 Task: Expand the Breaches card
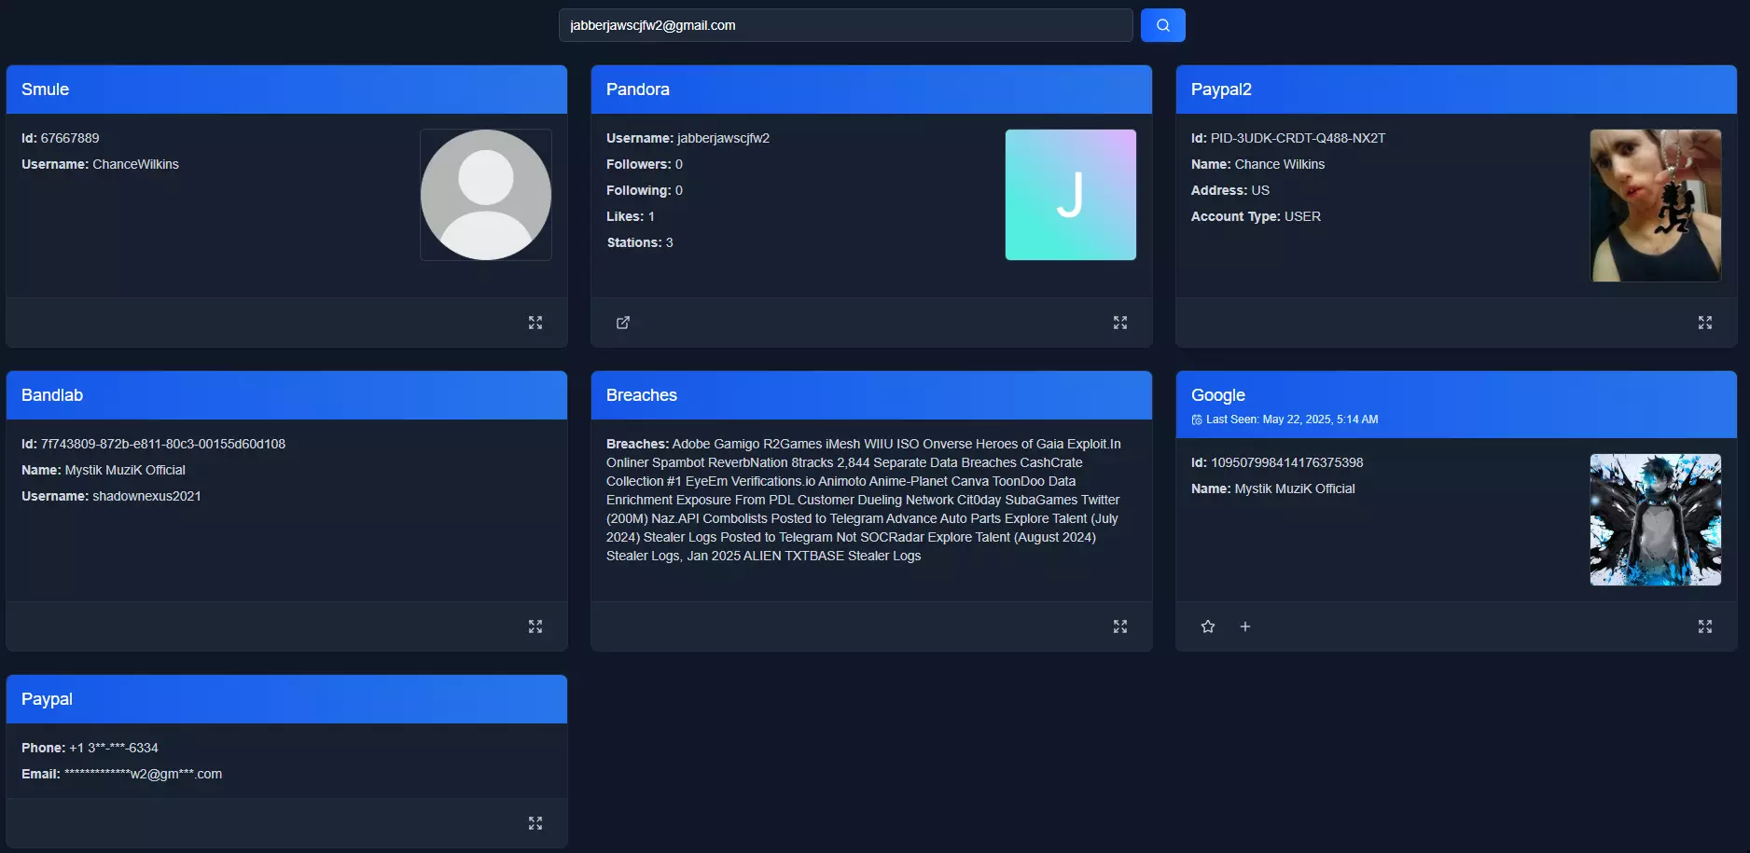point(1120,626)
